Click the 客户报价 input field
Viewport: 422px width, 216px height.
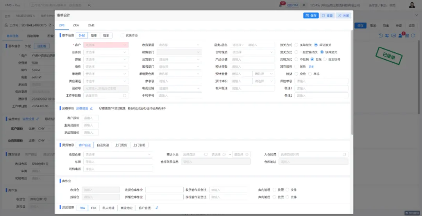coord(90,118)
